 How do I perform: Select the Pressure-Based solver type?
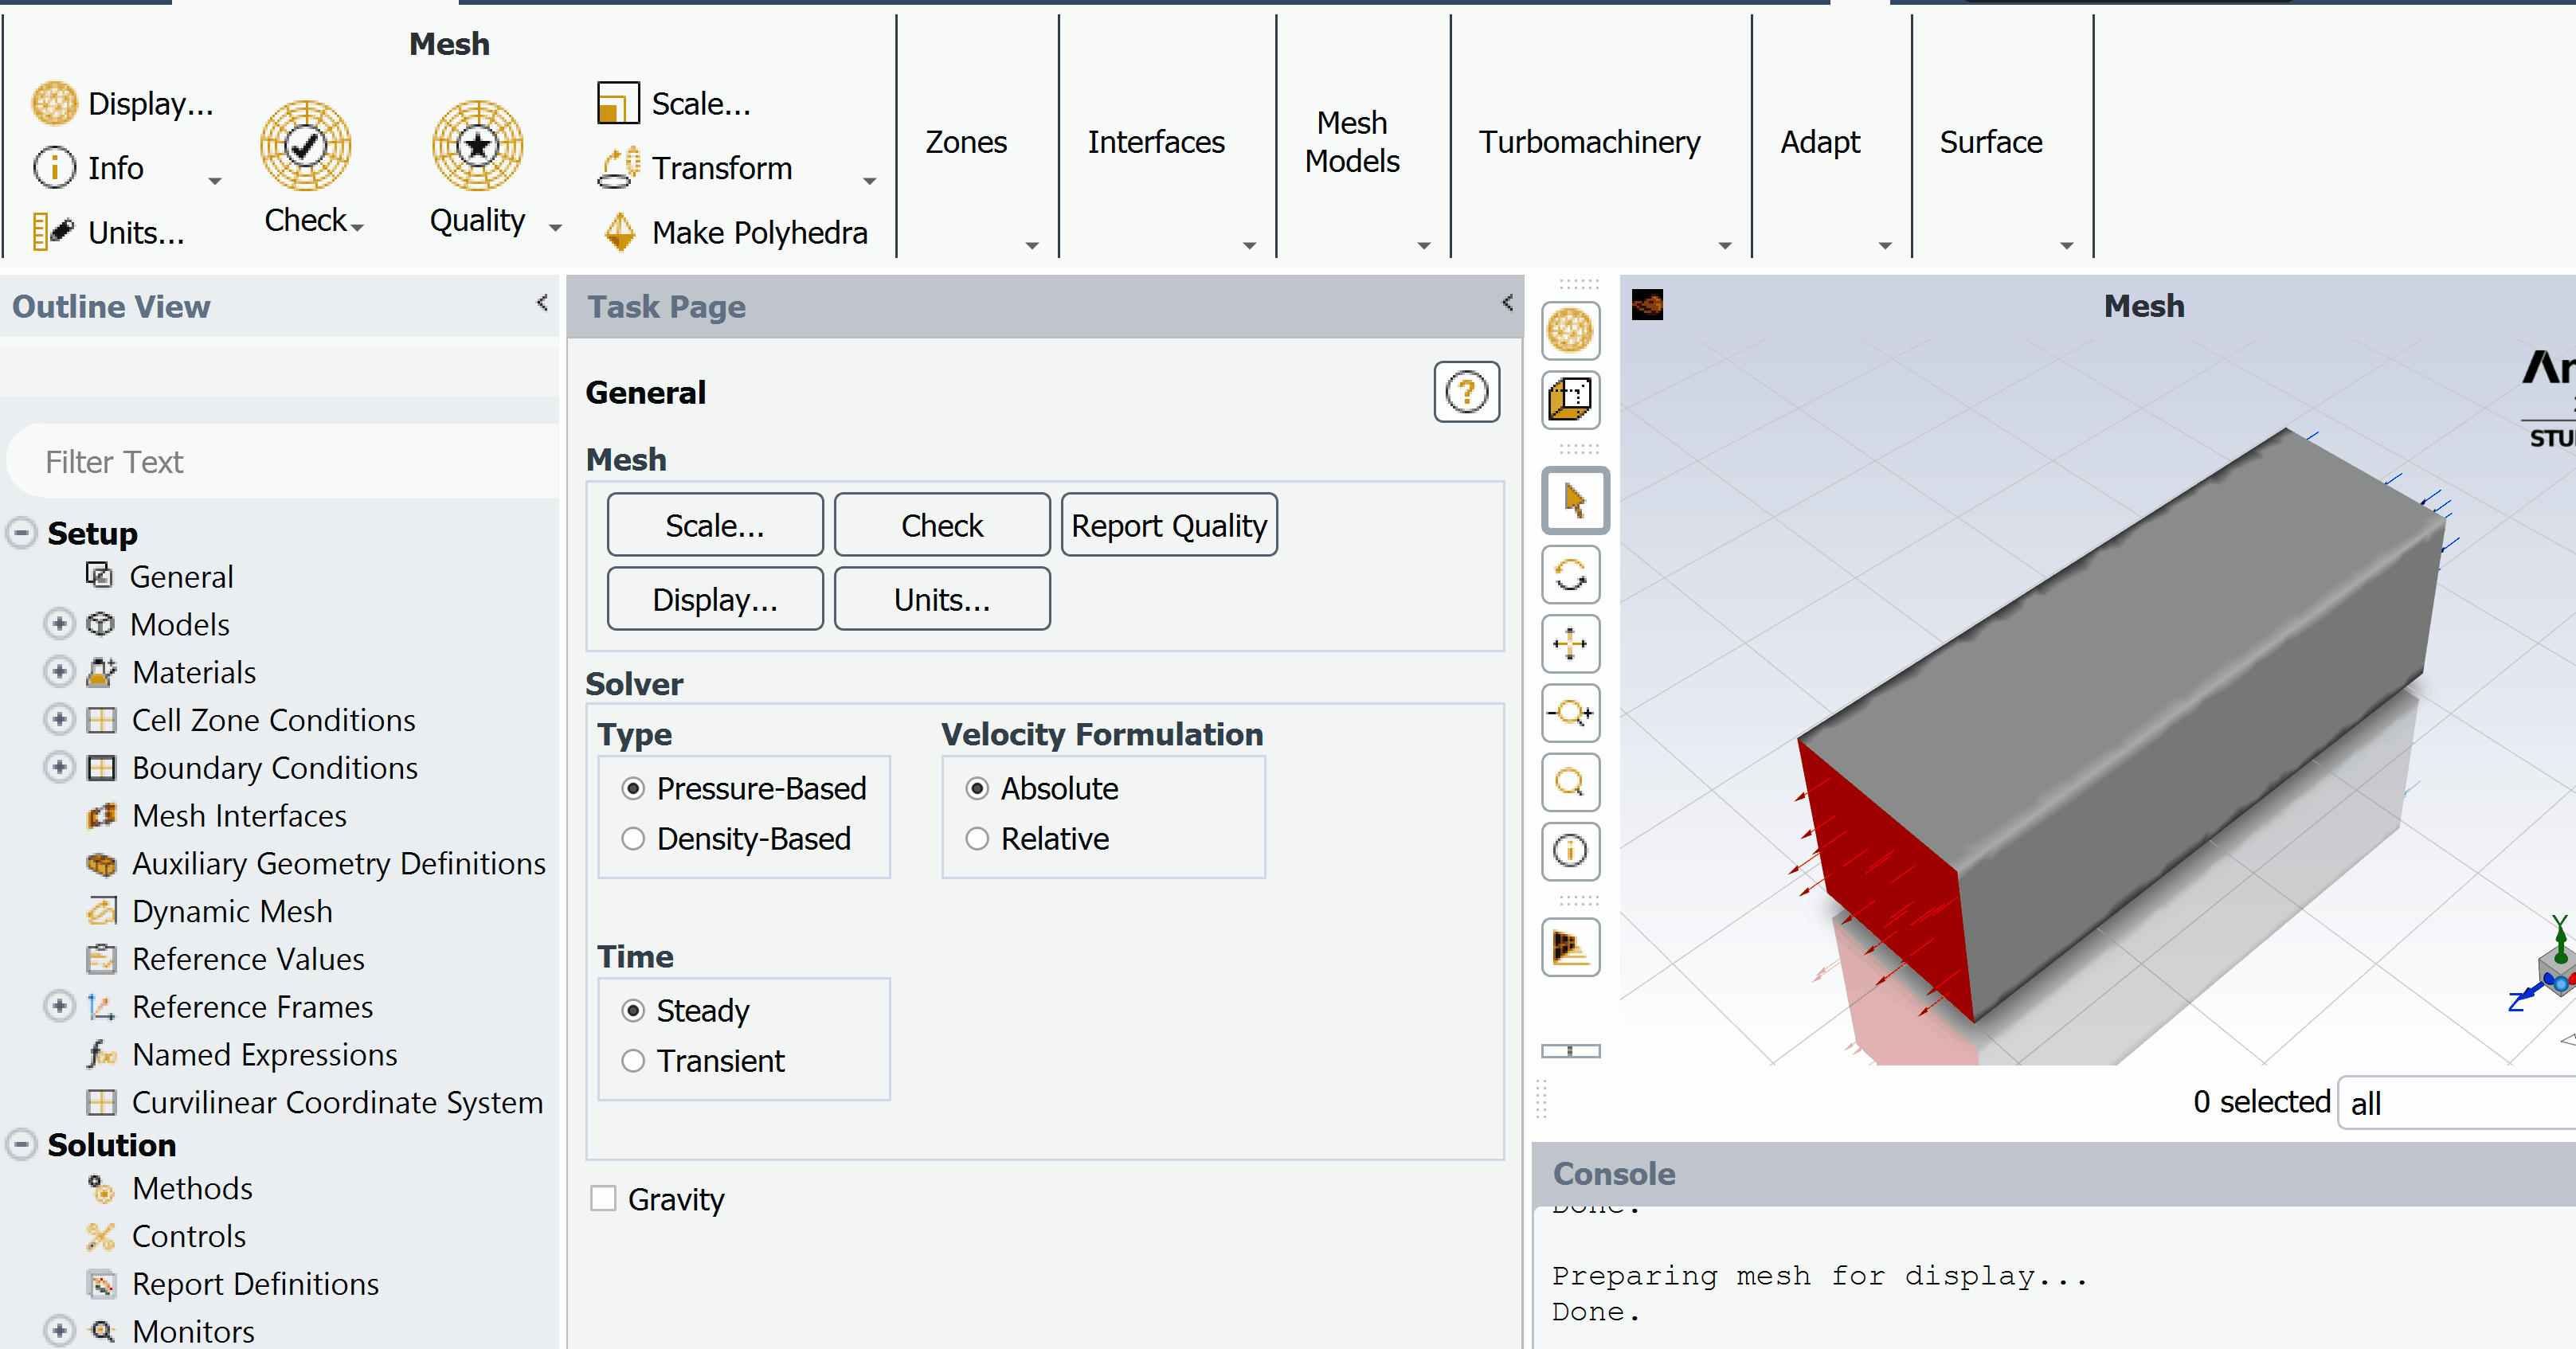(x=633, y=789)
